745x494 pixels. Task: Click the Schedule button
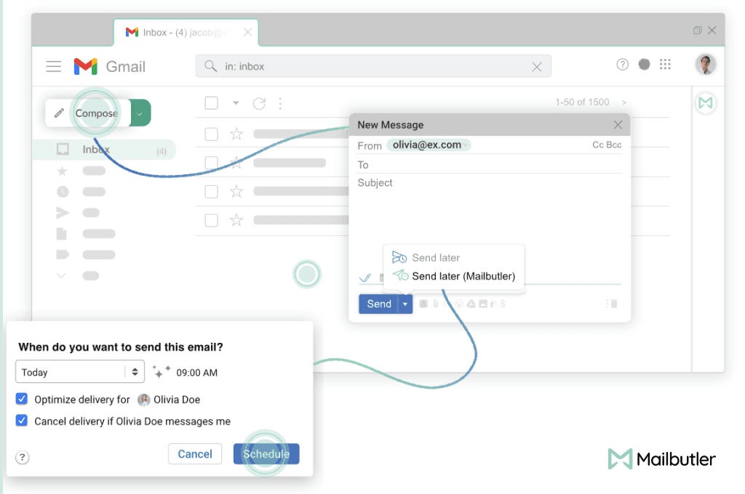(x=266, y=453)
